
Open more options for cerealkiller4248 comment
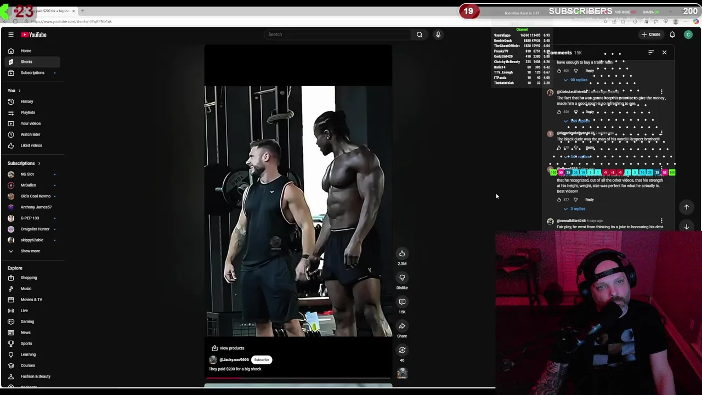[x=661, y=221]
